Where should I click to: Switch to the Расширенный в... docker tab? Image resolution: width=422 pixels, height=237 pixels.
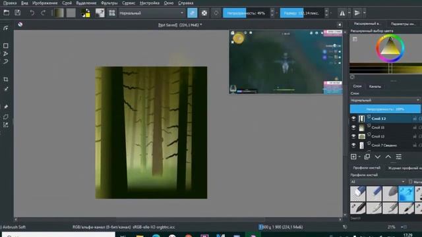[367, 24]
